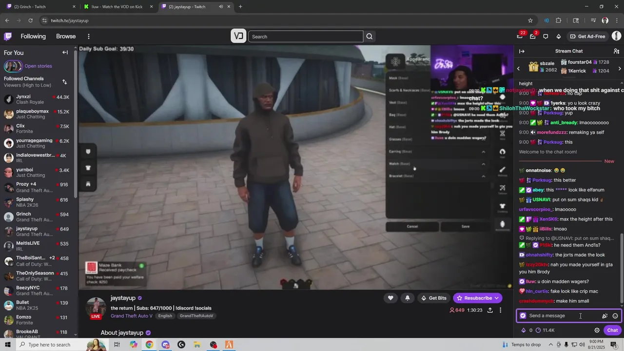Open Chrome menu three vertical dots
624x351 pixels.
coord(616,20)
